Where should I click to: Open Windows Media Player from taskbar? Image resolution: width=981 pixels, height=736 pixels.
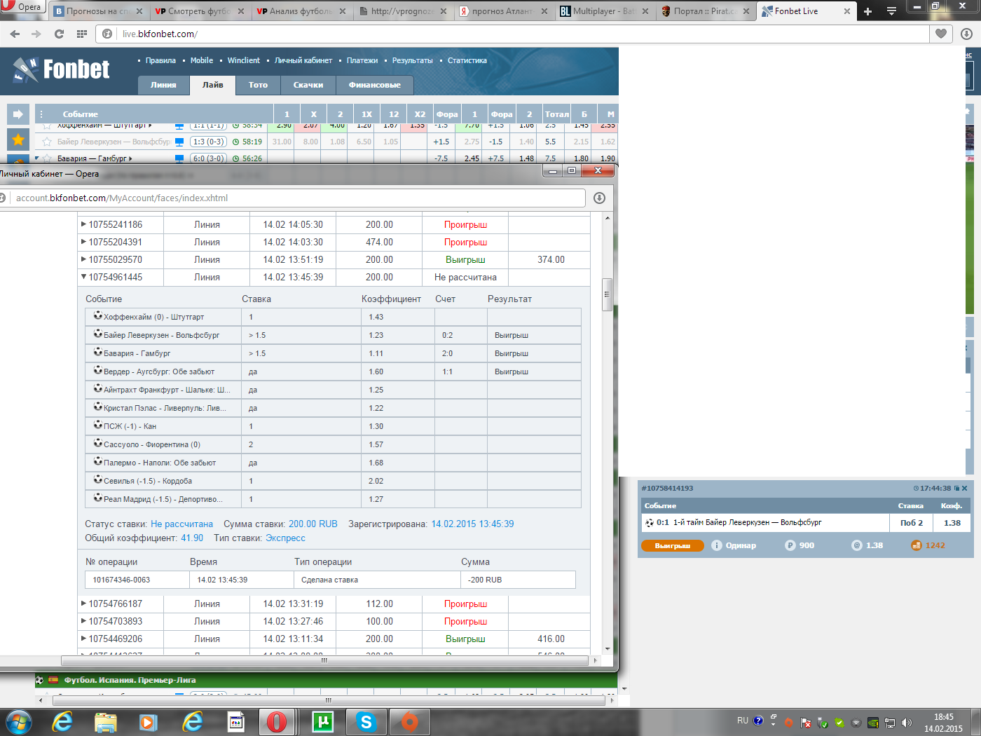(x=148, y=722)
